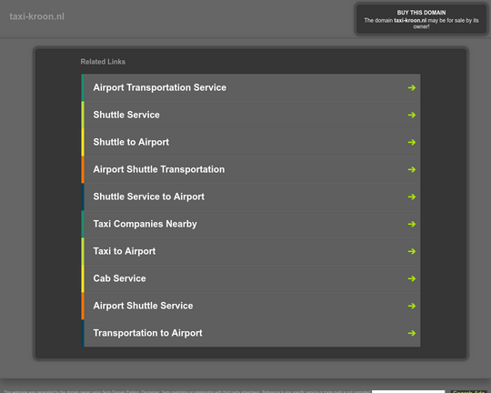Screen dimensions: 491x393
Task: Open Taxi Companies Nearby link text
Action: tap(145, 224)
